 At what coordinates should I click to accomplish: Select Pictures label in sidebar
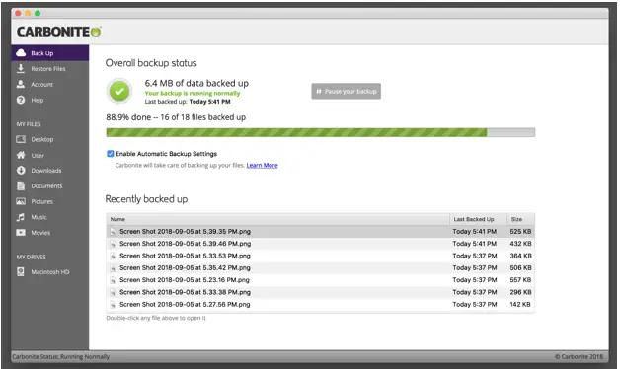[41, 201]
